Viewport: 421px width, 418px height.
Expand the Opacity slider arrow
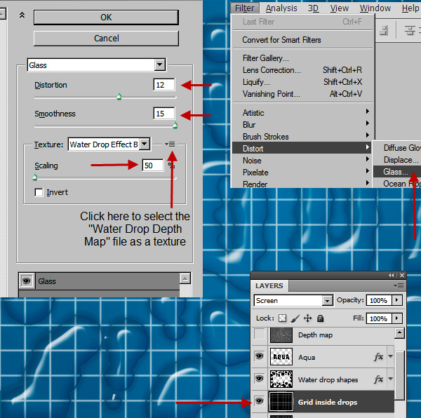(x=397, y=300)
